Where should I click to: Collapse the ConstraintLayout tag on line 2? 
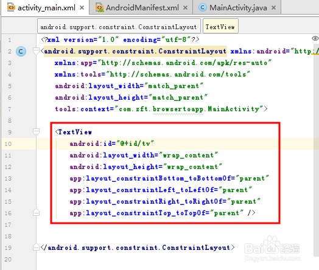point(36,51)
